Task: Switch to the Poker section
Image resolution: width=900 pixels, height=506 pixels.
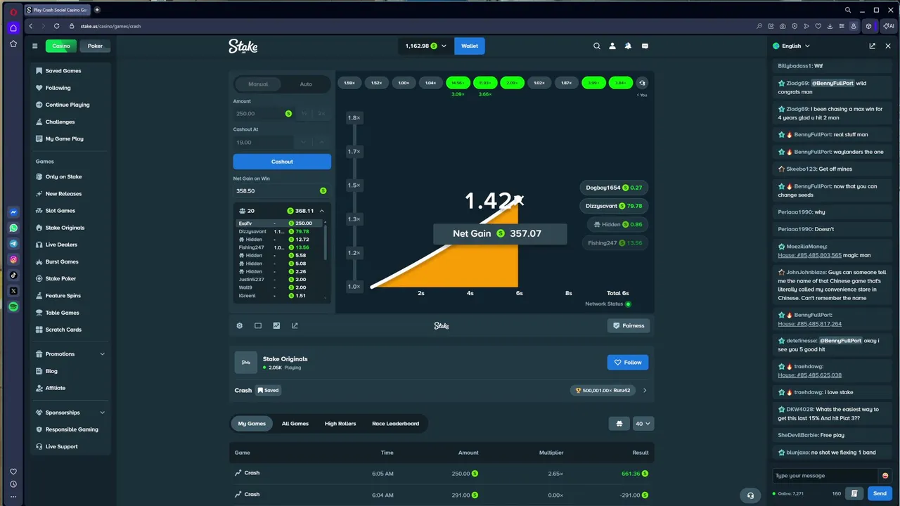Action: pos(95,46)
